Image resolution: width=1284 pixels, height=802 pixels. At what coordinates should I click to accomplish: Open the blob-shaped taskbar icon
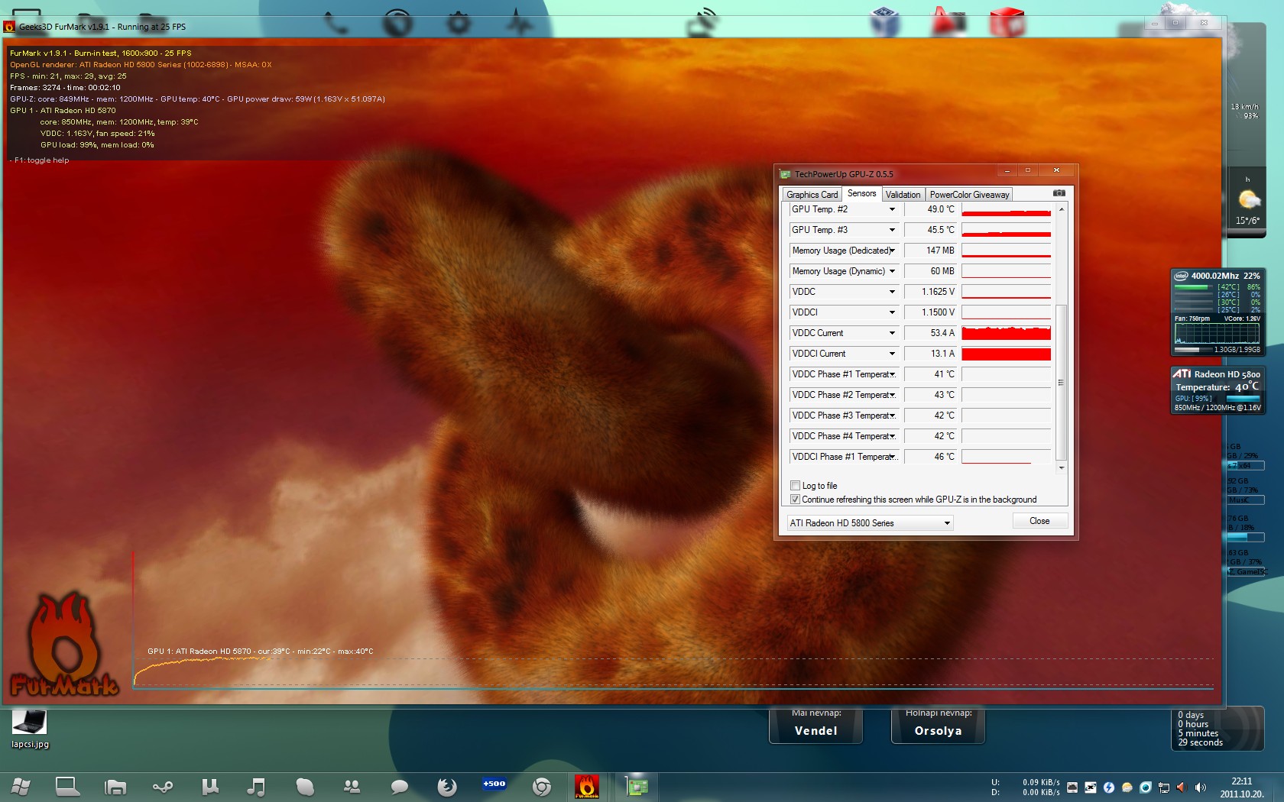[x=304, y=786]
